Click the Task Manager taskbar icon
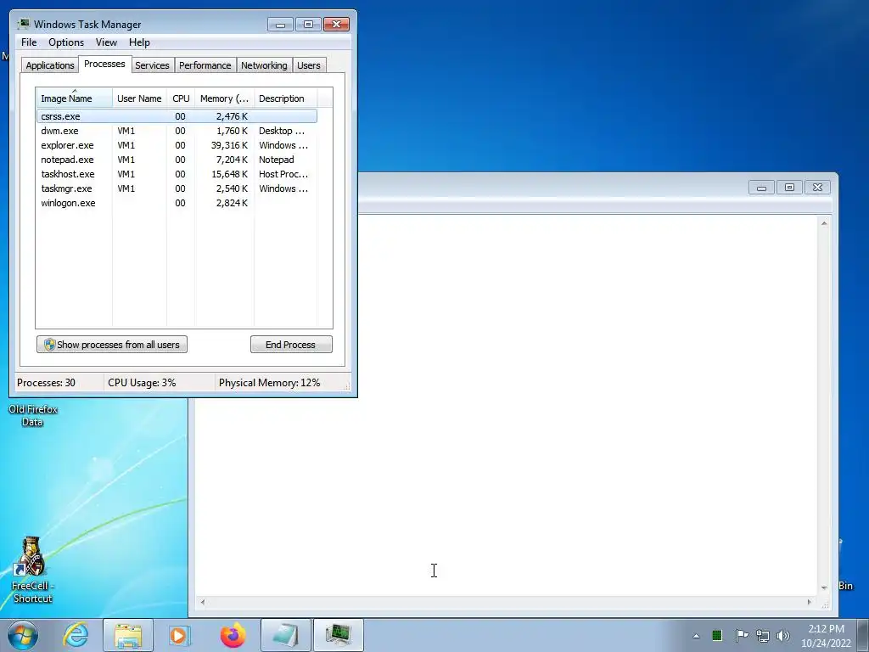The height and width of the screenshot is (652, 869). (338, 635)
